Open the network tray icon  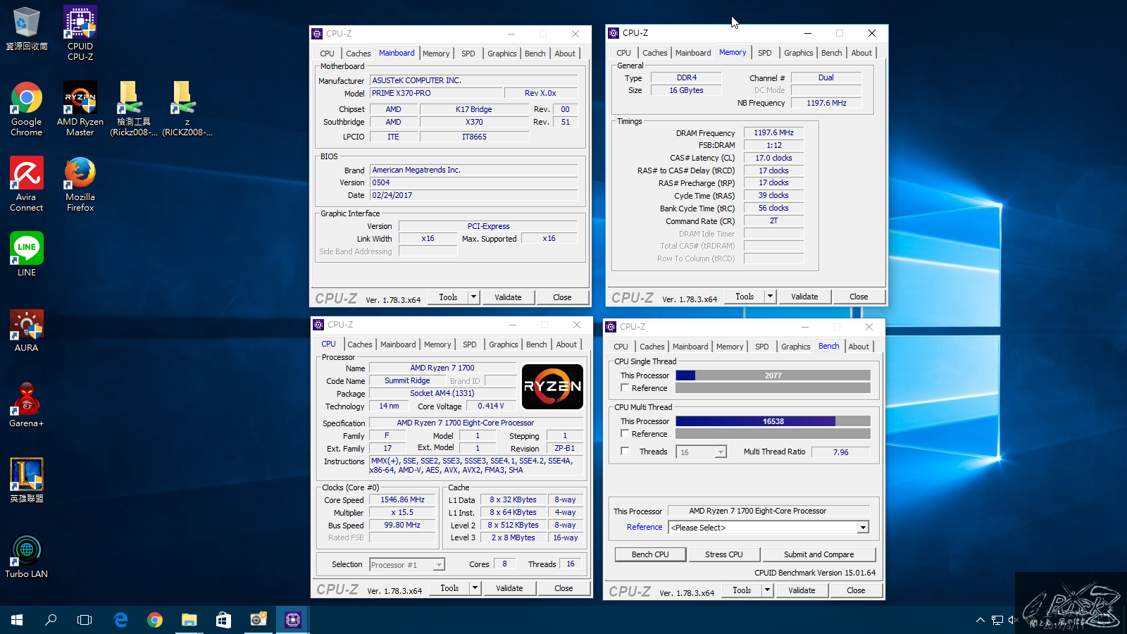click(997, 620)
